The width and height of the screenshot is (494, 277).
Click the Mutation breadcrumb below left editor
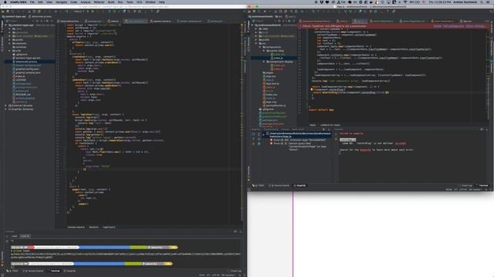[x=93, y=227]
